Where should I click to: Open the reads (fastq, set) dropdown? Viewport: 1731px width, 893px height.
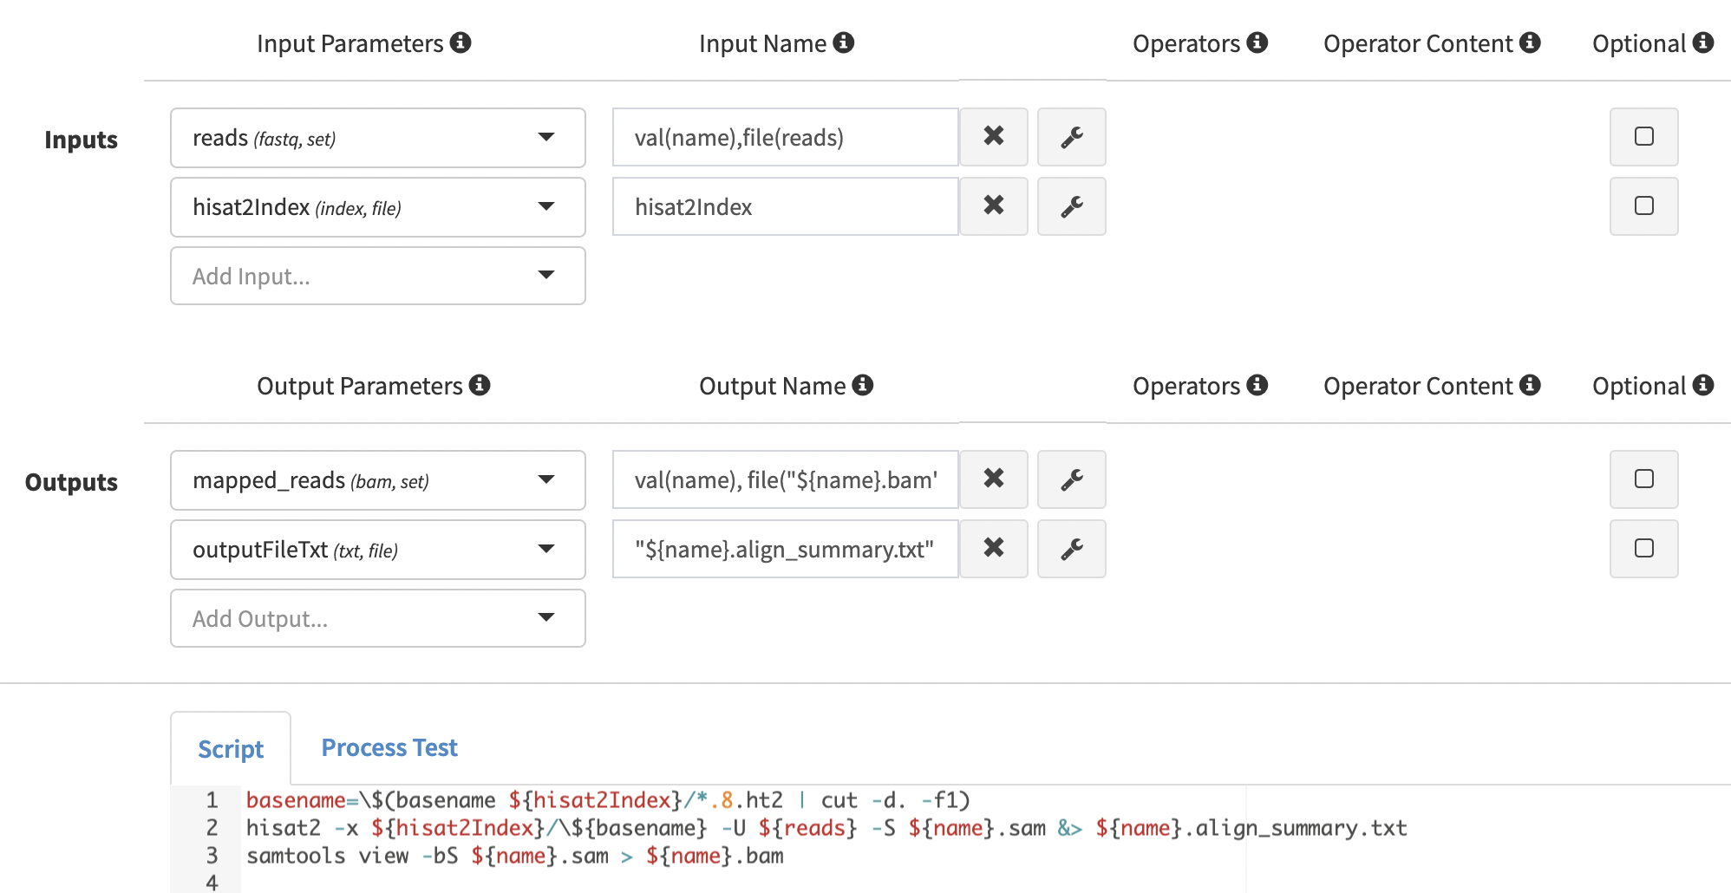tap(378, 138)
